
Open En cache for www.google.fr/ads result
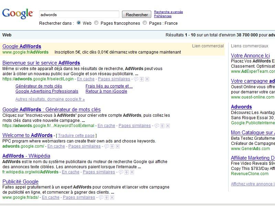[x=51, y=197]
